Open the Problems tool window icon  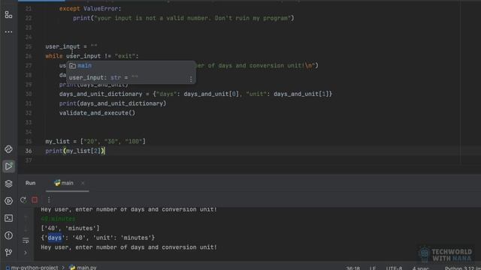(8, 235)
